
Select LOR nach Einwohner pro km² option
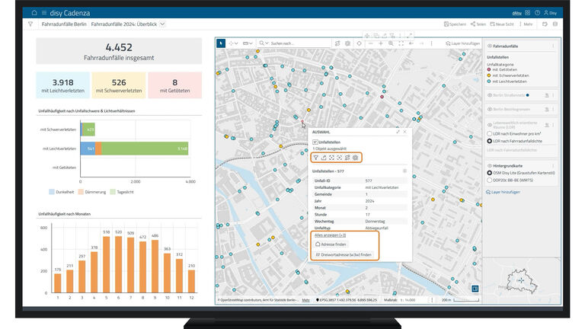[x=490, y=133]
